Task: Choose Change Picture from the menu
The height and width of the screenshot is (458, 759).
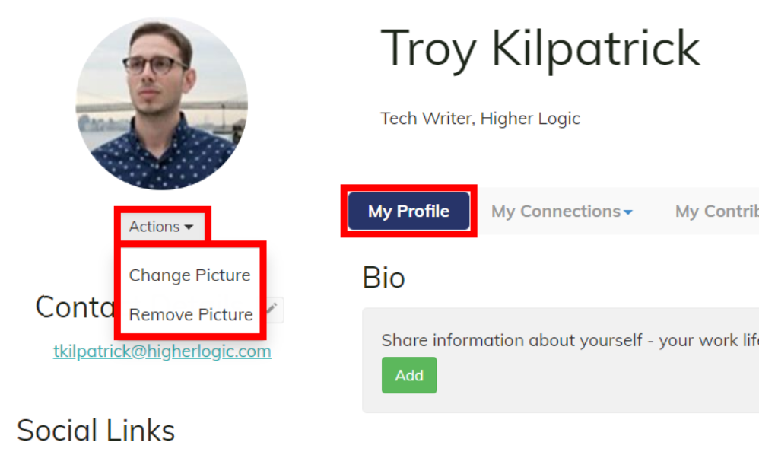Action: (x=190, y=275)
